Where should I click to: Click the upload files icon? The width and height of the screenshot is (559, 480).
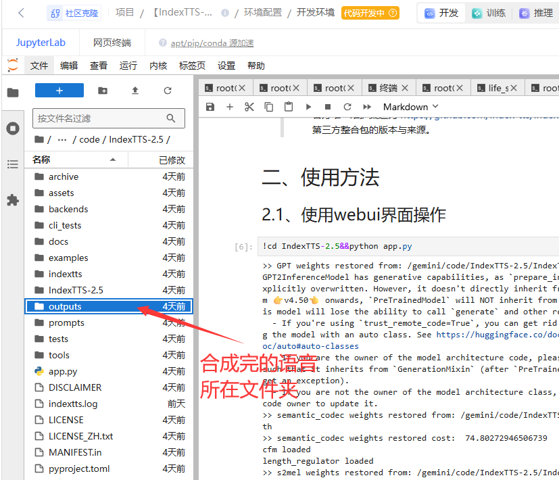(135, 91)
